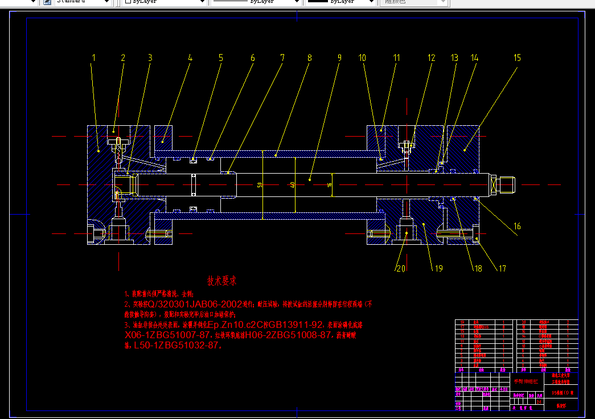Image resolution: width=595 pixels, height=419 pixels.
Task: Select part balloon number 4 label
Action: pyautogui.click(x=190, y=57)
